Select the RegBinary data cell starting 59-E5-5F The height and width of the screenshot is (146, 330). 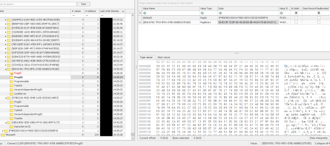248,22
